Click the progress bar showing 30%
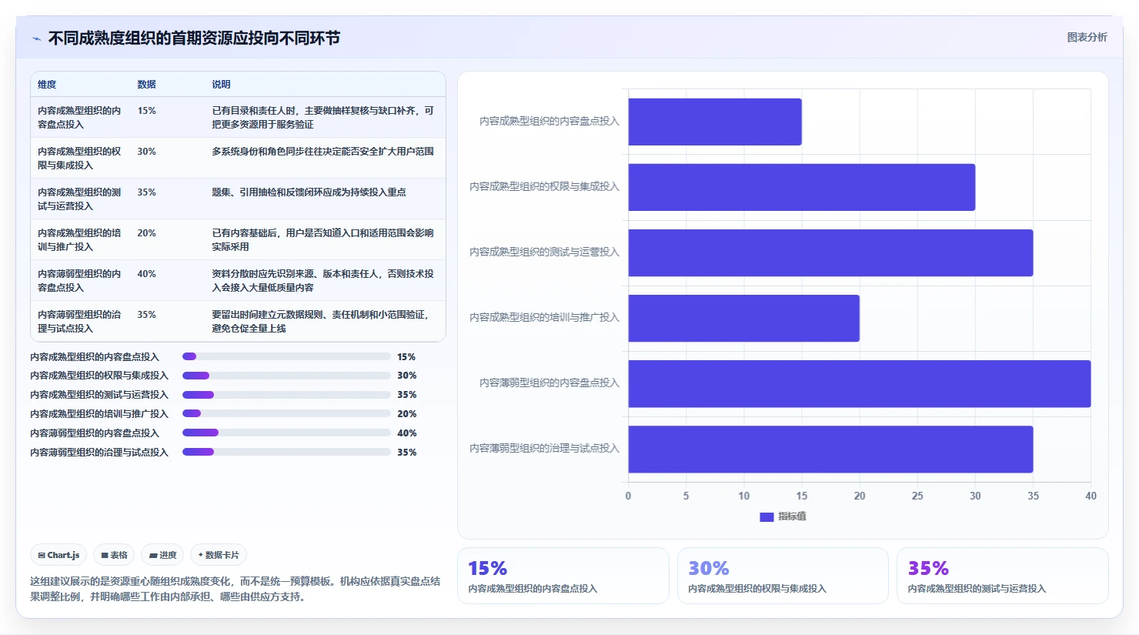The height and width of the screenshot is (635, 1139). pos(286,376)
